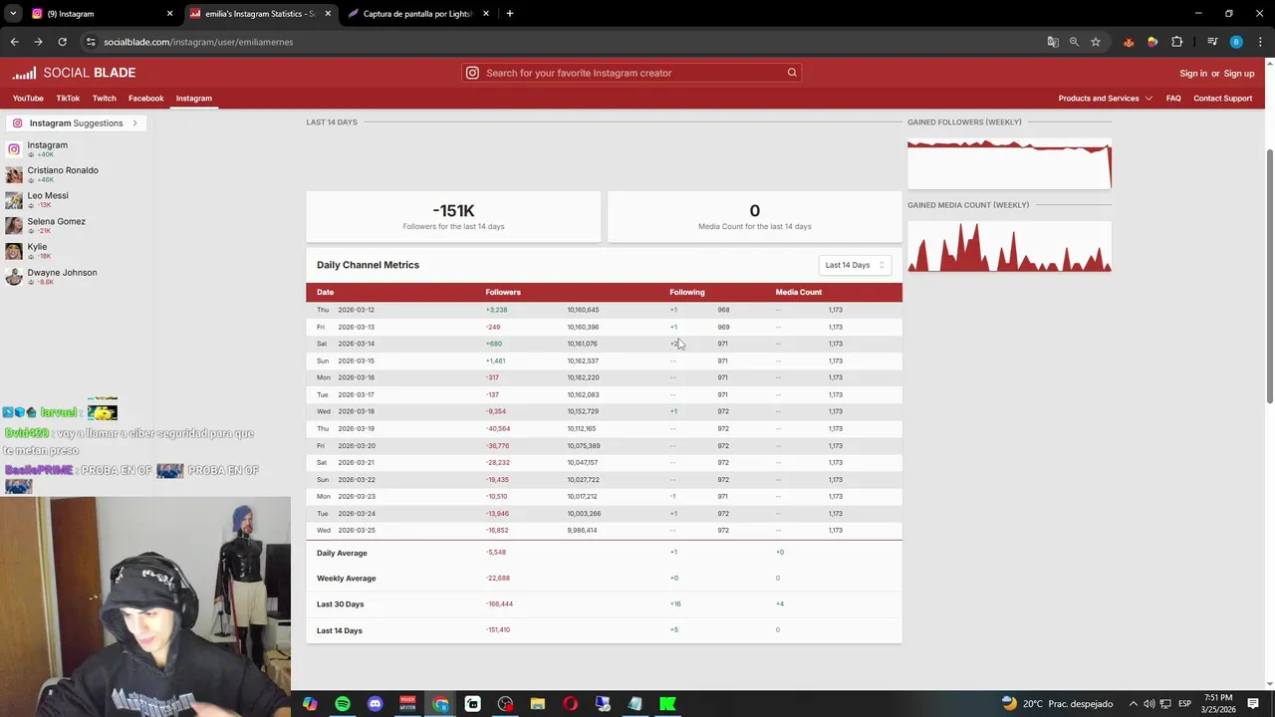This screenshot has height=717, width=1275.
Task: Go back with the browser back arrow
Action: tap(14, 42)
